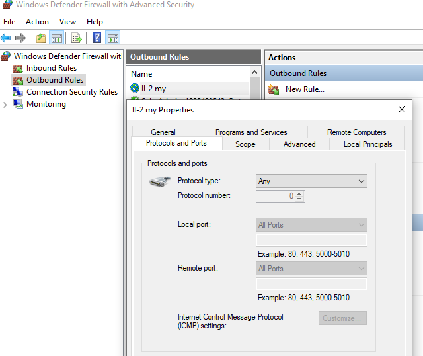The height and width of the screenshot is (356, 423).
Task: Click the Outbound Rules tree icon
Action: (x=18, y=81)
